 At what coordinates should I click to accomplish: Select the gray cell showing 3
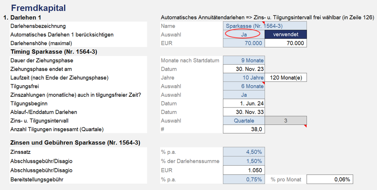click(285, 121)
